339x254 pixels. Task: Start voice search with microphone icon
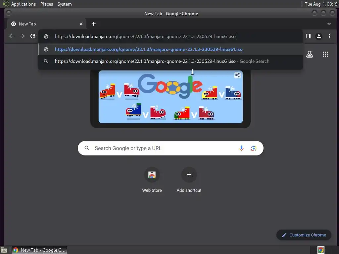(x=241, y=148)
